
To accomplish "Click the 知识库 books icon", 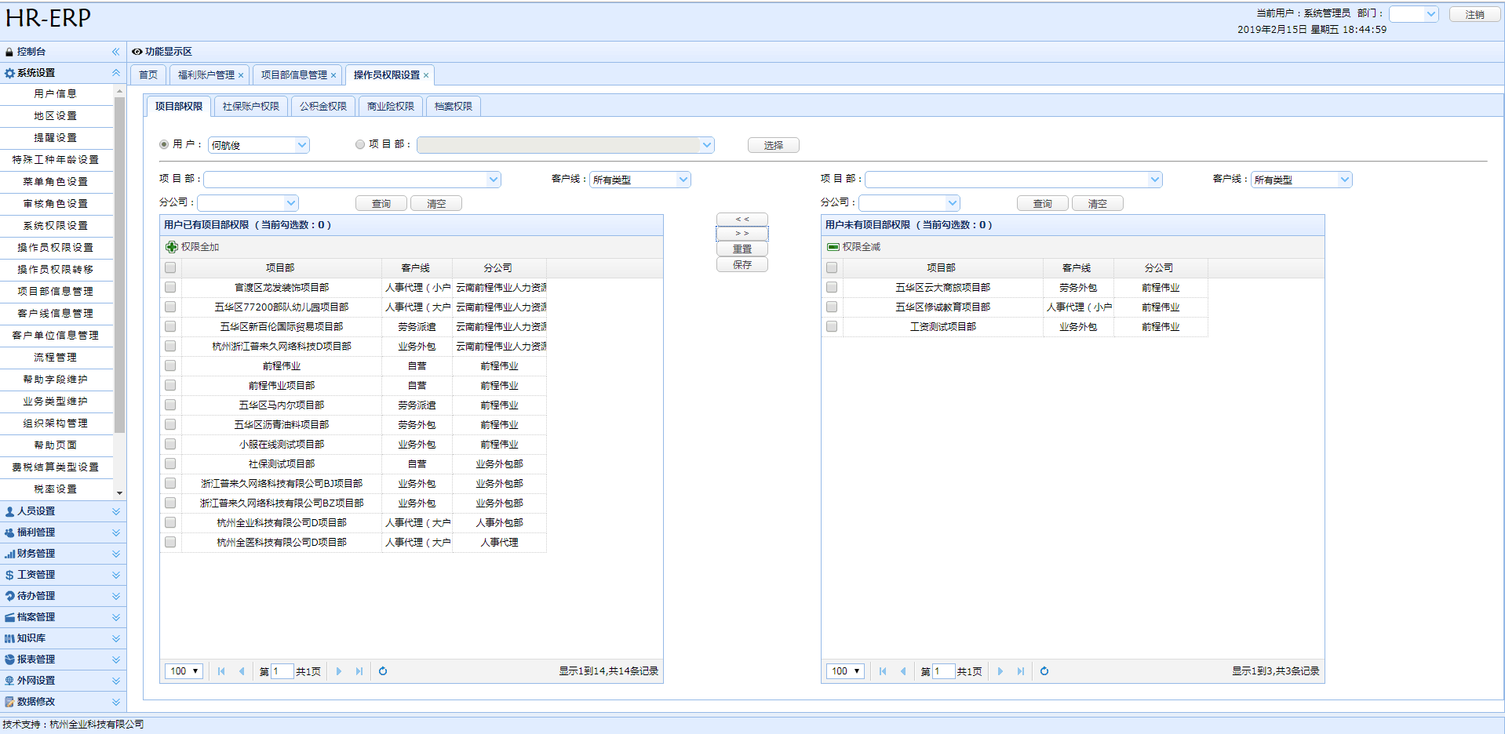I will 9,638.
